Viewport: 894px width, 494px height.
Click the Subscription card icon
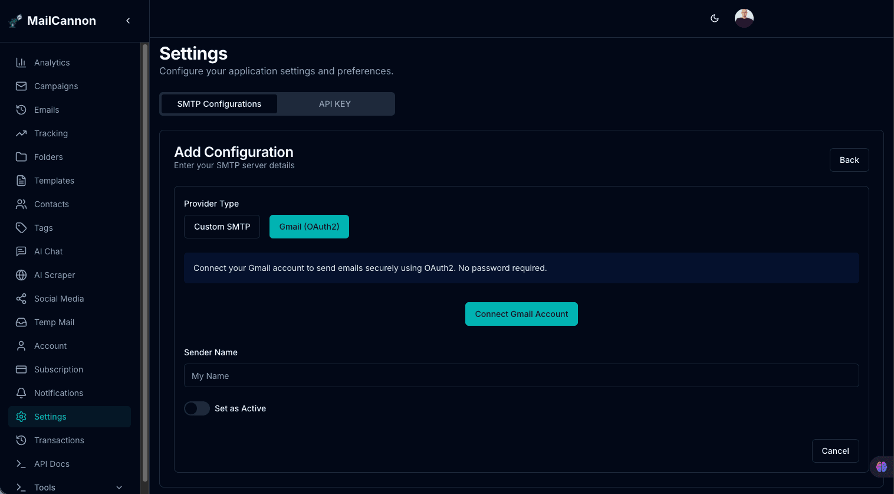[21, 369]
